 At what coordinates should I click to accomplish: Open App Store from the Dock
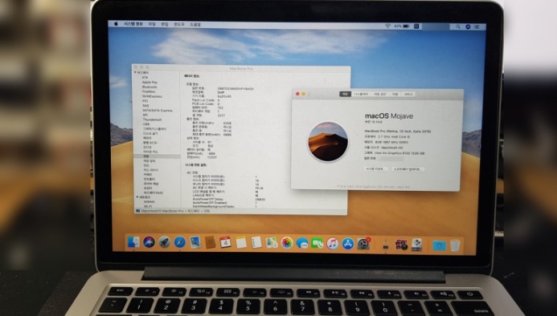click(348, 244)
